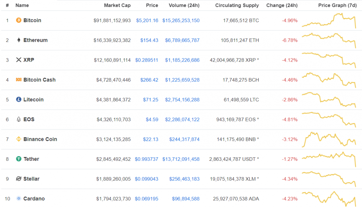Screen dimensions: 362x208
Task: Click Ethereum volume $6,789,665,787
Action: (x=182, y=40)
